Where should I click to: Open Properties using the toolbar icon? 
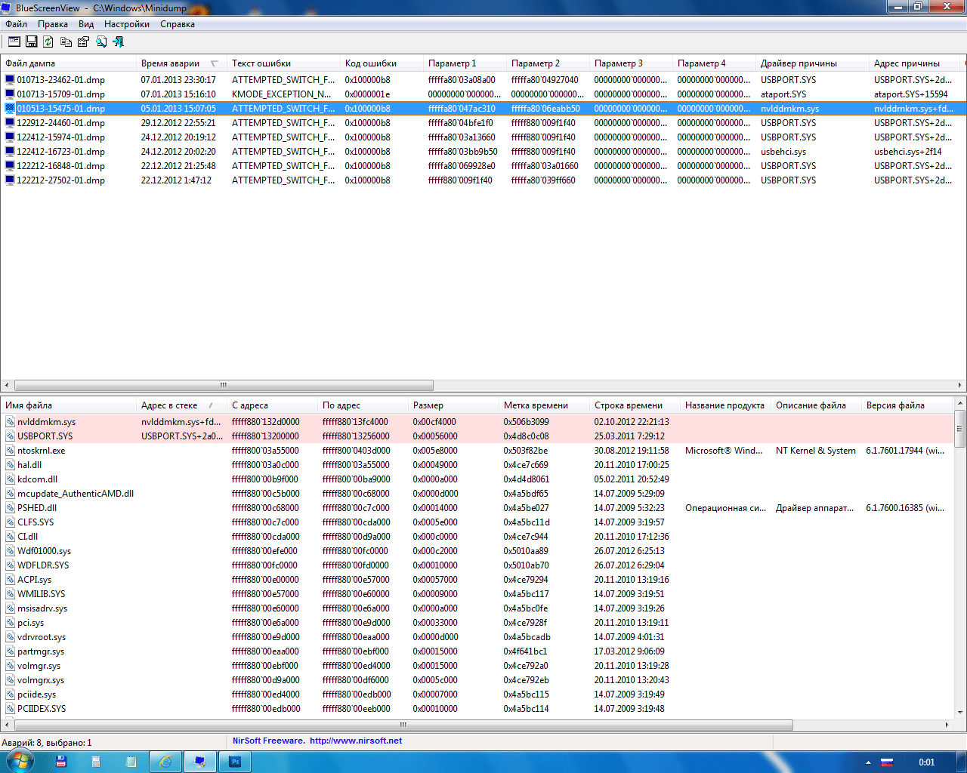pos(83,42)
